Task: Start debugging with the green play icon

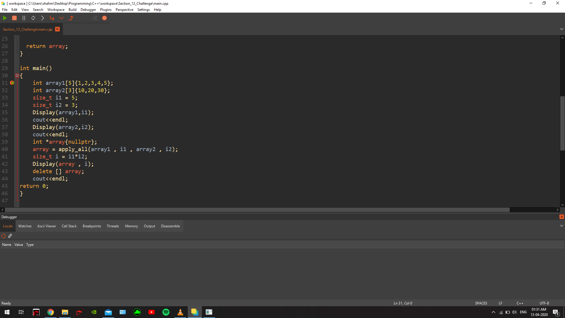Action: 5,18
